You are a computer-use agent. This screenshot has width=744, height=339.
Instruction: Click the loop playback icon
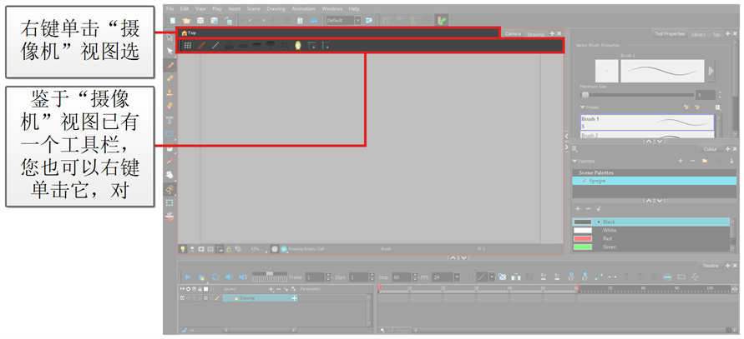(x=215, y=277)
